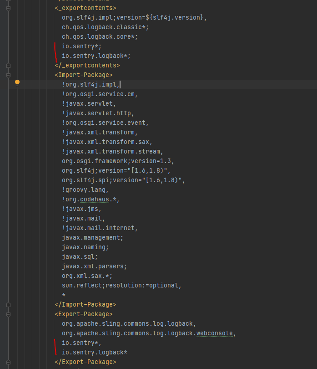The height and width of the screenshot is (369, 317).
Task: Collapse the <Import-Package> section fold marker
Action: tap(8, 75)
